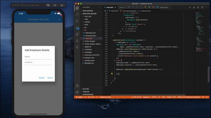211x118 pixels.
Task: Open the Testing flask view
Action: [77, 41]
